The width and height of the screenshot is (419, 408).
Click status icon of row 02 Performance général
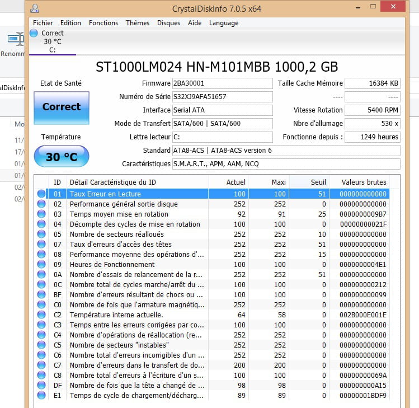tap(41, 204)
